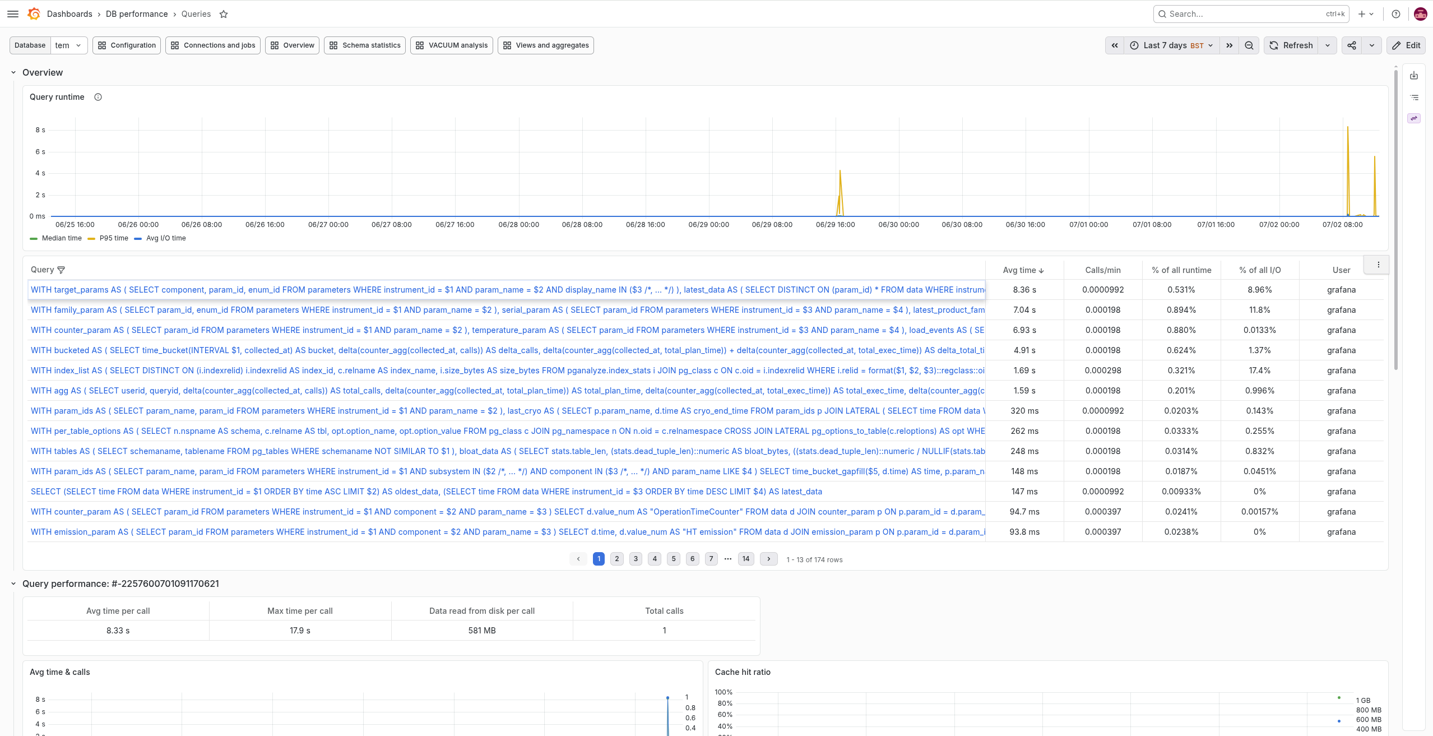Go to table page 5

(674, 559)
